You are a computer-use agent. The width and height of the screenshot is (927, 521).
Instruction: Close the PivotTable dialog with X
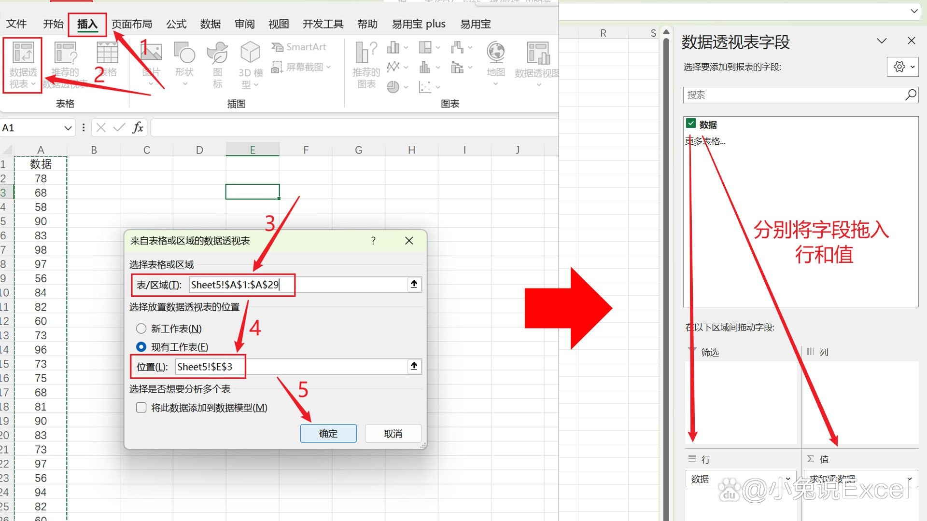[409, 240]
